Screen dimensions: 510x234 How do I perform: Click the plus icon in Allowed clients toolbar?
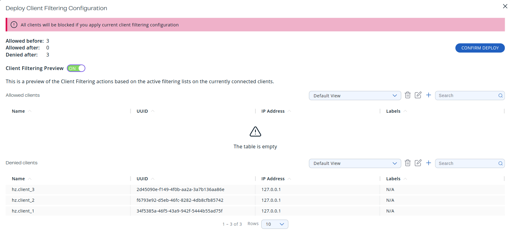click(428, 95)
